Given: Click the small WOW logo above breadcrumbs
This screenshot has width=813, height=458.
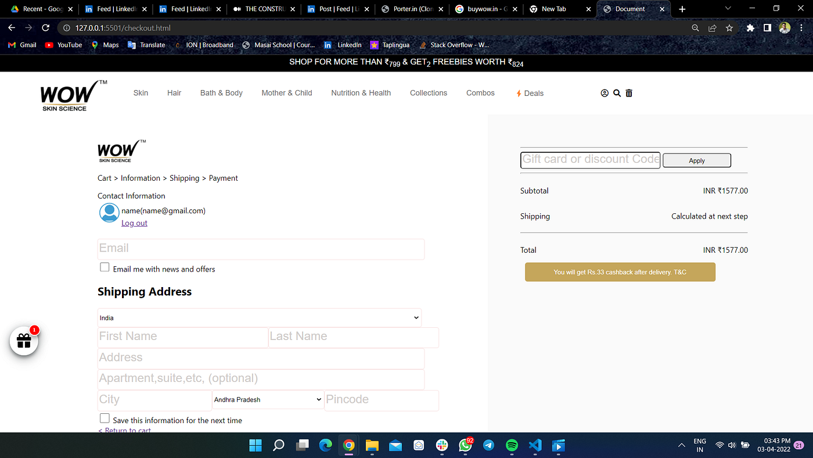Looking at the screenshot, I should pyautogui.click(x=121, y=151).
